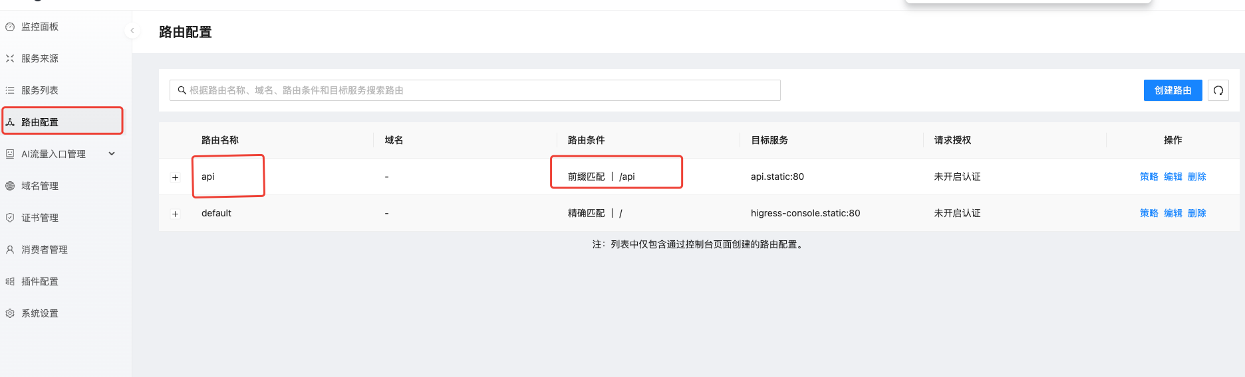Expand the default route row

click(x=176, y=214)
